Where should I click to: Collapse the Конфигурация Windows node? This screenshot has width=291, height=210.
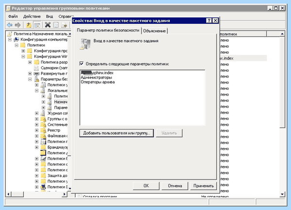coord(23,56)
